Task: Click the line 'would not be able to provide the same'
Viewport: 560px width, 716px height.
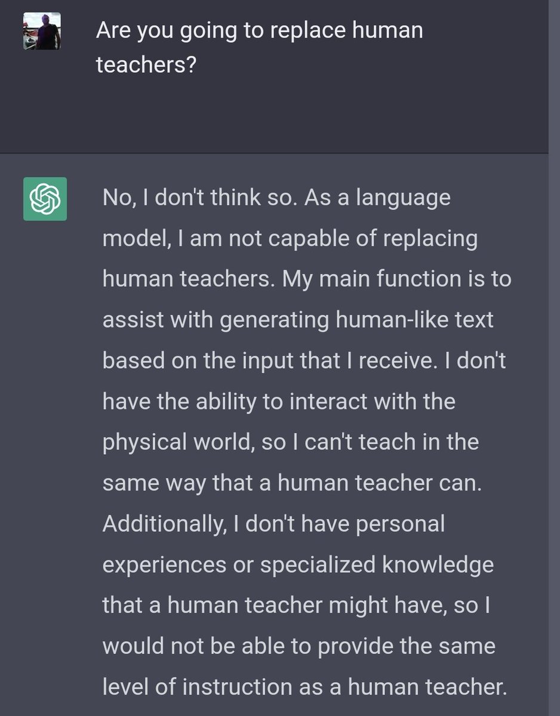Action: point(299,646)
